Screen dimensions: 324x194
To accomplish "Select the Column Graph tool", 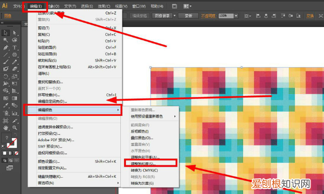I will tap(15, 113).
